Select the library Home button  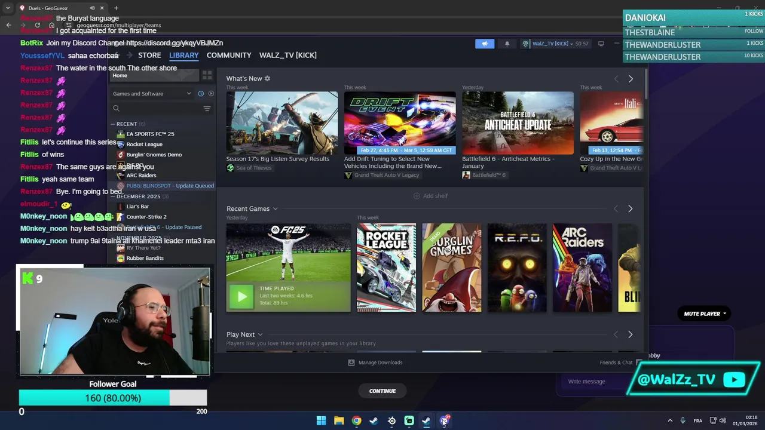pos(154,75)
